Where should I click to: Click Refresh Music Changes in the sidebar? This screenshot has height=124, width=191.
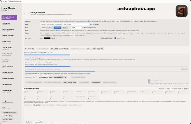[x=9, y=113]
